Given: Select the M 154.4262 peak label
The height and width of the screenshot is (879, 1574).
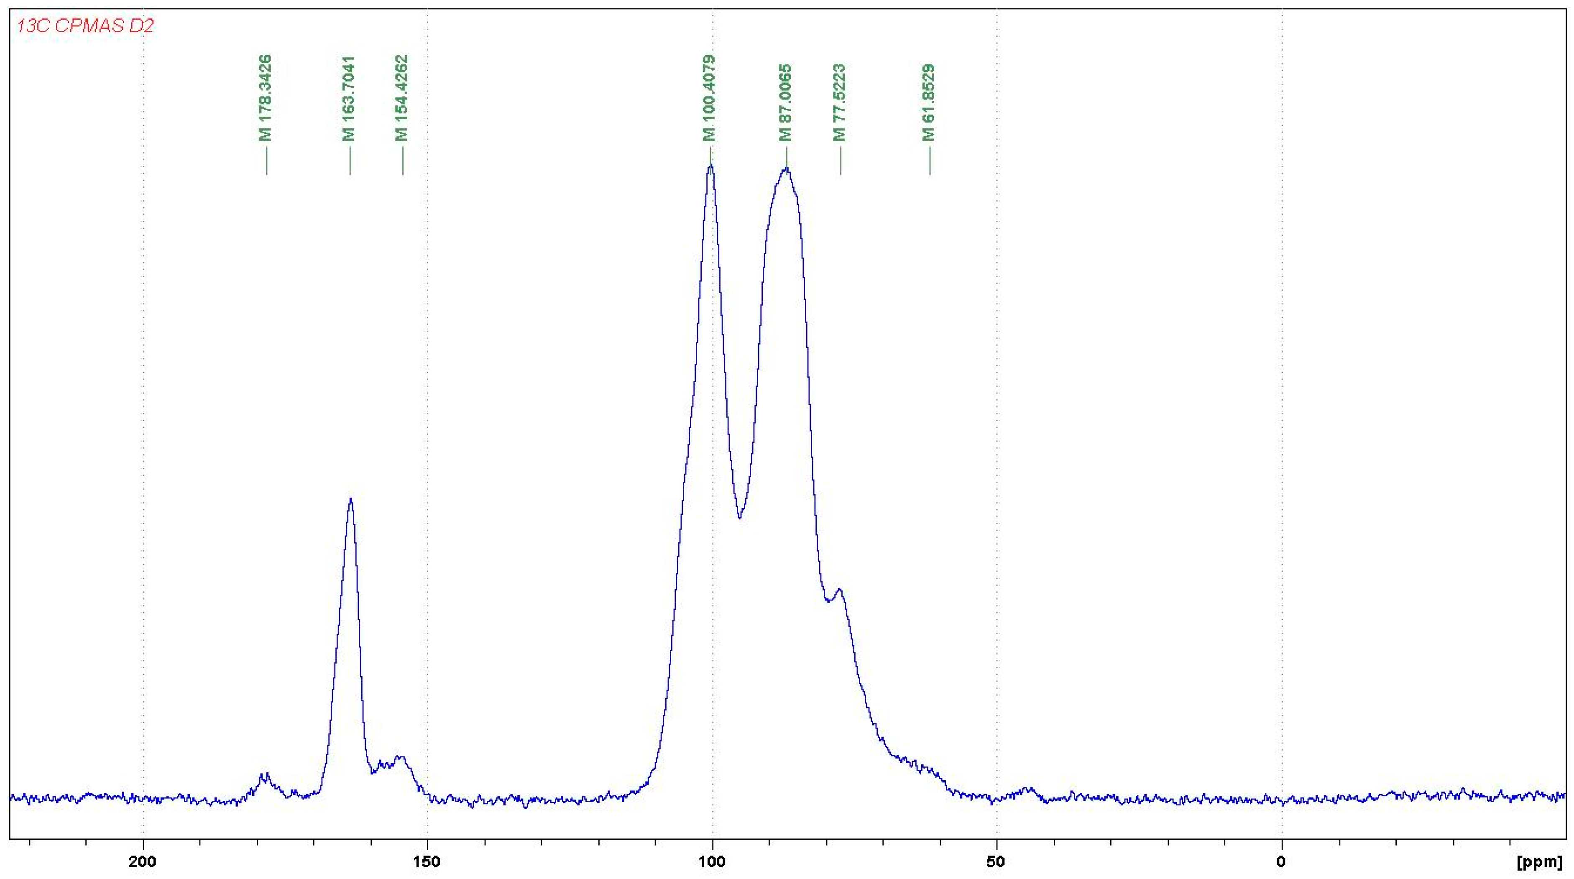Looking at the screenshot, I should (401, 98).
